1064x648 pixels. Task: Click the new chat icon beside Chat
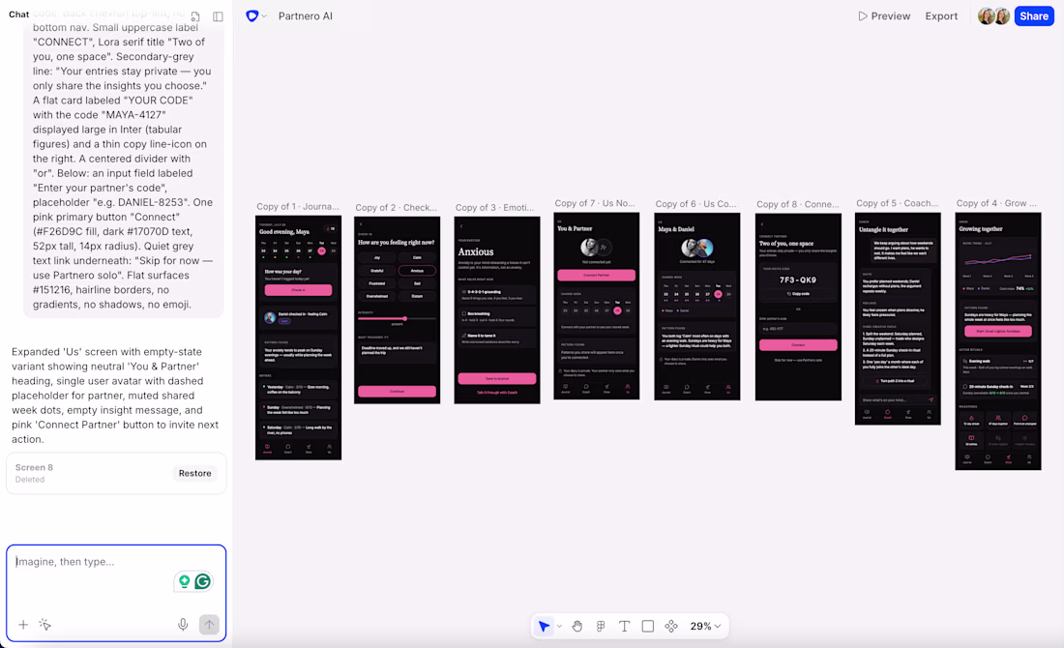(x=195, y=16)
